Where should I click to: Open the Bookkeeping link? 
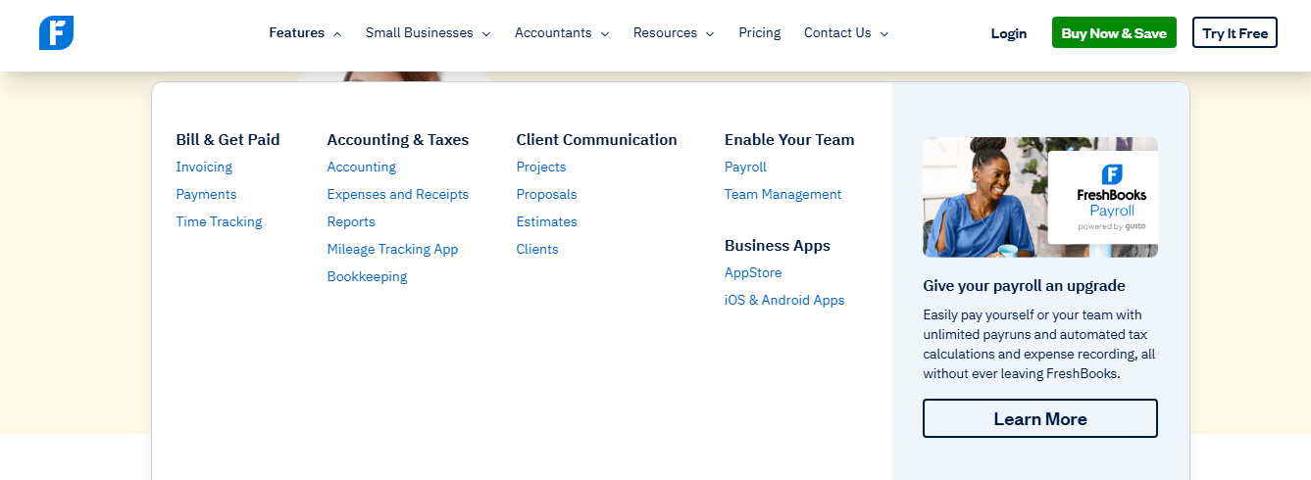(x=367, y=276)
